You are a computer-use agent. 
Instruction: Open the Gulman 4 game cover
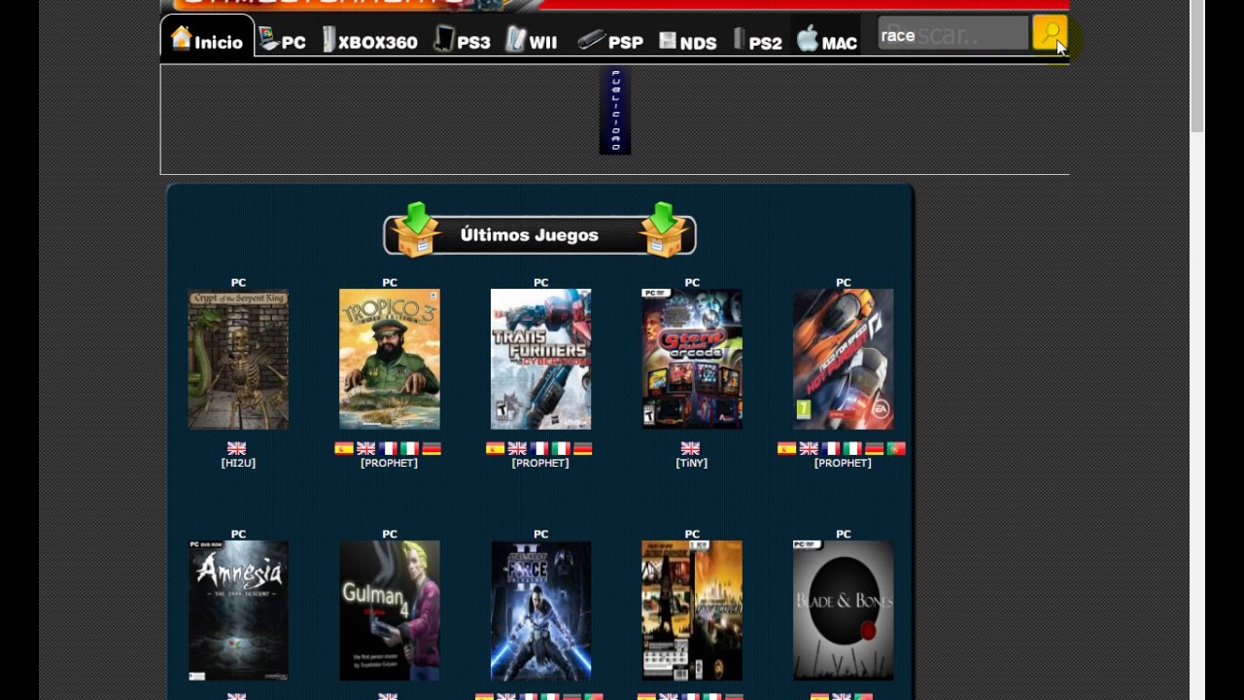click(390, 611)
